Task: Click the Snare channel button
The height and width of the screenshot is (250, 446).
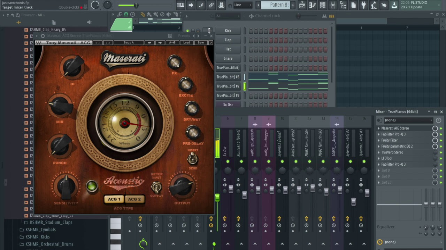Action: coord(228,58)
